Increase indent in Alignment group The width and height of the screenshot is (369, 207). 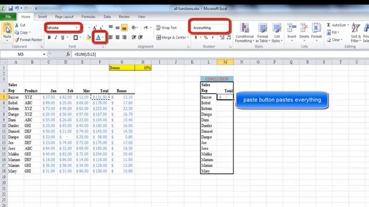(x=141, y=37)
